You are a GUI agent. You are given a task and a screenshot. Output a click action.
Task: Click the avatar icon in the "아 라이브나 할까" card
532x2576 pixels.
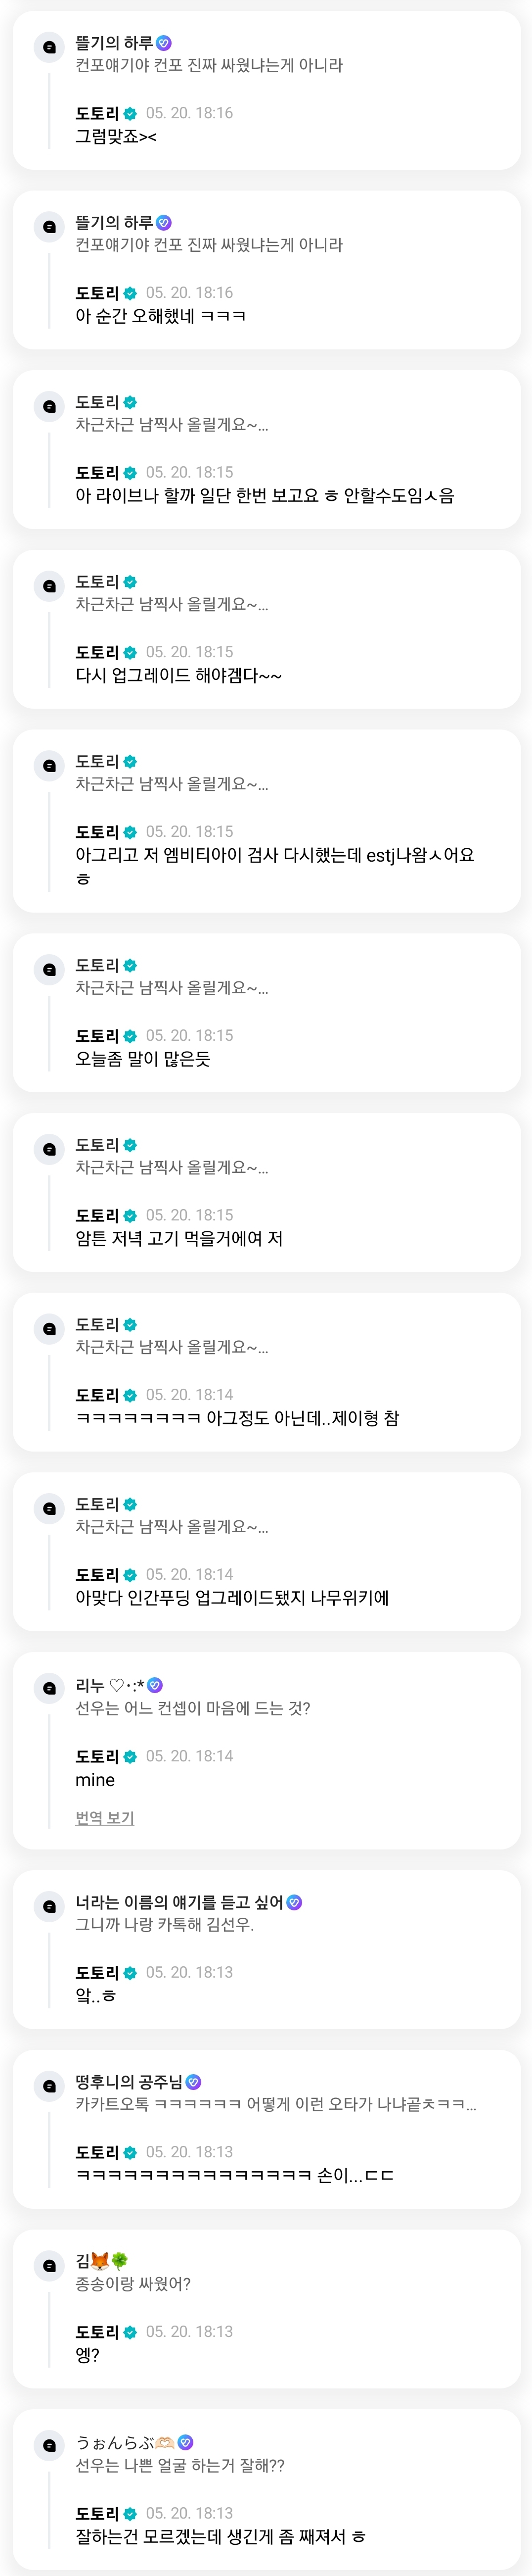click(49, 406)
